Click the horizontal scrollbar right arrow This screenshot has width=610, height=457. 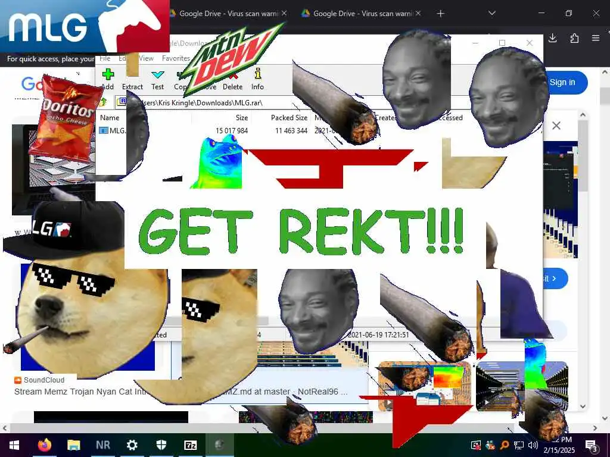pyautogui.click(x=595, y=428)
